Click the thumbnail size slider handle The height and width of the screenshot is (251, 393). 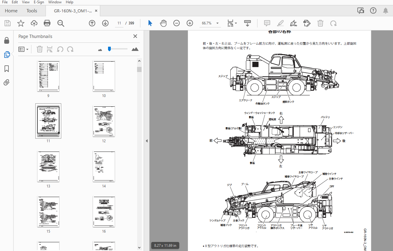tap(109, 49)
